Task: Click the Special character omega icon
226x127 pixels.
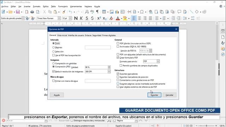Action: click(142, 12)
